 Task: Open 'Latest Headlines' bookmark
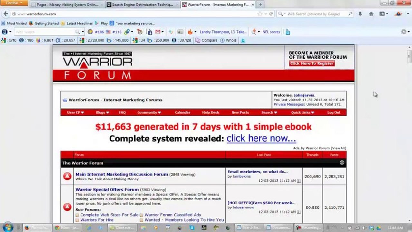pos(77,23)
